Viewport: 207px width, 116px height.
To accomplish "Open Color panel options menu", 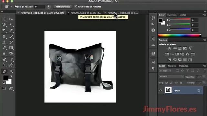I will pyautogui.click(x=204, y=15).
